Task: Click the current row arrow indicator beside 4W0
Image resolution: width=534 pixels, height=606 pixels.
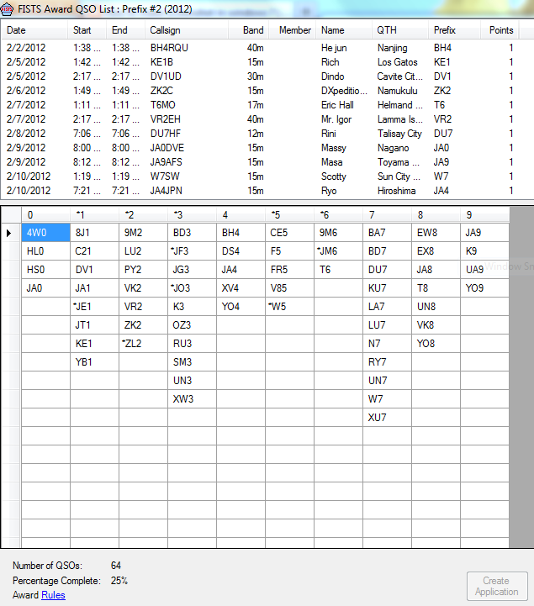Action: [9, 233]
